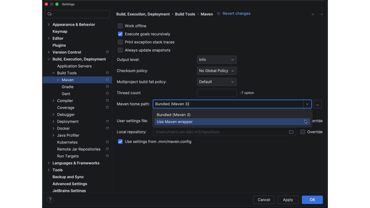Viewport: 370px width, 208px height.
Task: Click the forward navigation arrow
Action: coord(321,14)
